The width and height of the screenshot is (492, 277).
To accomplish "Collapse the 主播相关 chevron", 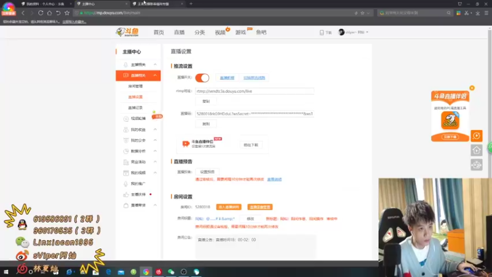I will pyautogui.click(x=155, y=65).
